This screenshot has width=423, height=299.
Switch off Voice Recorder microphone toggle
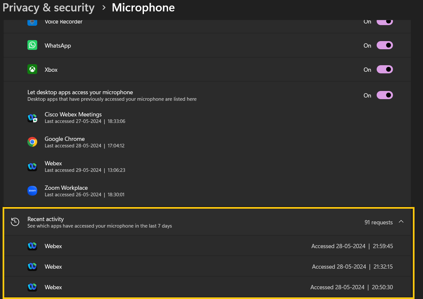(x=384, y=22)
